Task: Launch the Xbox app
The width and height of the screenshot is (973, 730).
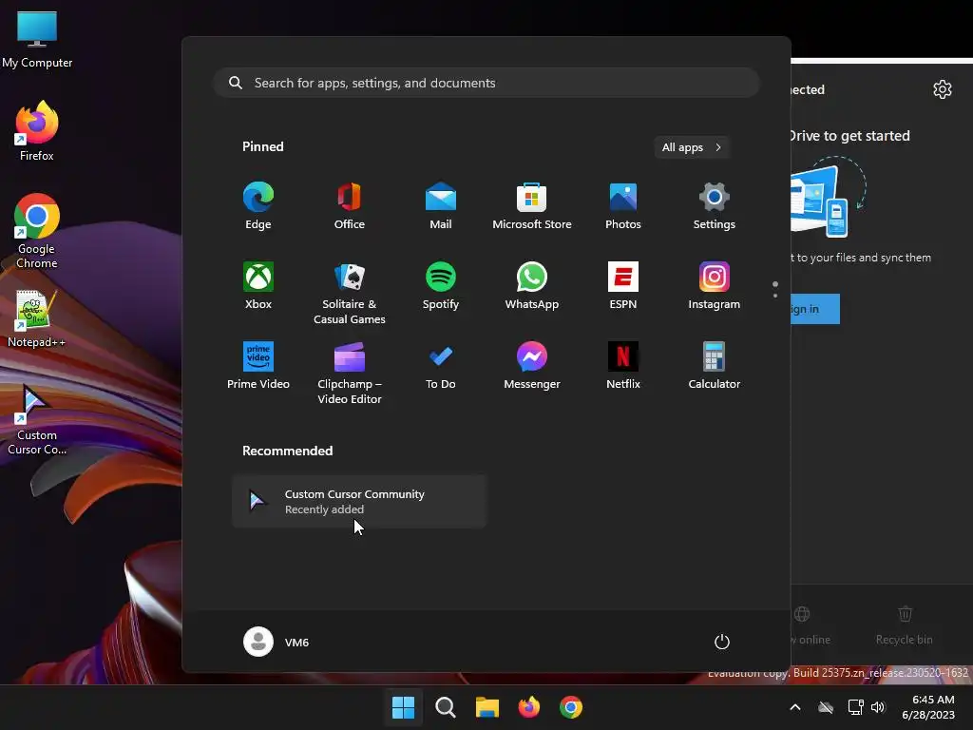Action: tap(258, 286)
